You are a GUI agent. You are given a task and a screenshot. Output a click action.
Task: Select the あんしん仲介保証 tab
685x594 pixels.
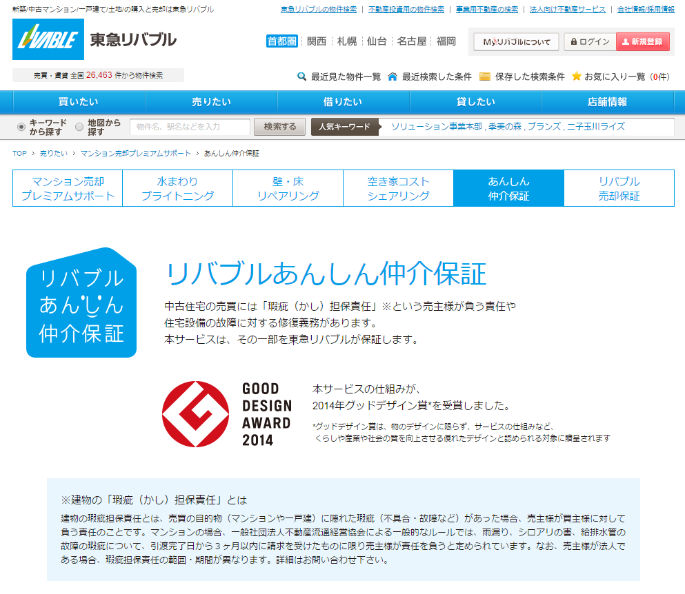point(509,188)
